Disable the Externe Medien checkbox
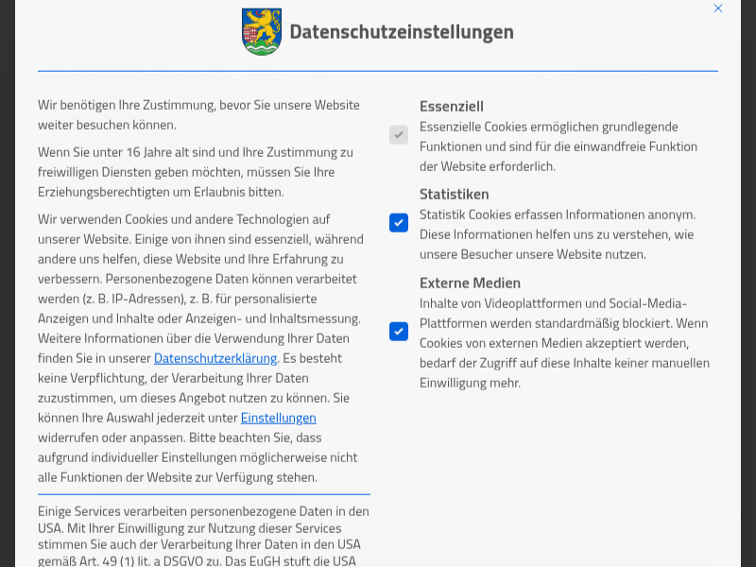Image resolution: width=756 pixels, height=567 pixels. [x=399, y=332]
